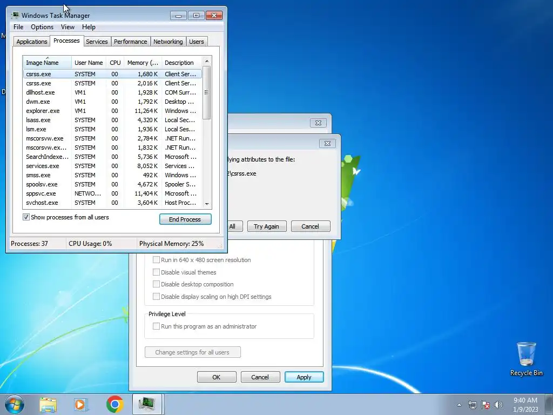Open Google Chrome from the taskbar

(x=114, y=404)
